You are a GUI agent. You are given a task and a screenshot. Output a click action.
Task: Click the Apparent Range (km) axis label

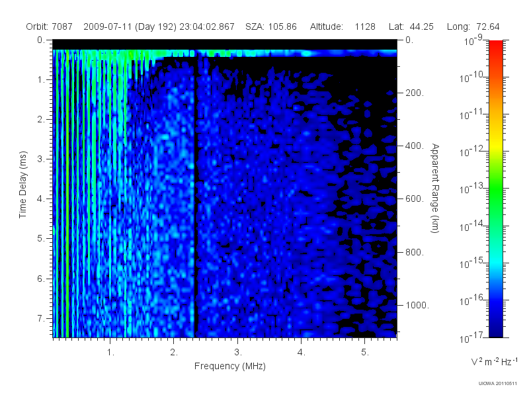point(435,189)
